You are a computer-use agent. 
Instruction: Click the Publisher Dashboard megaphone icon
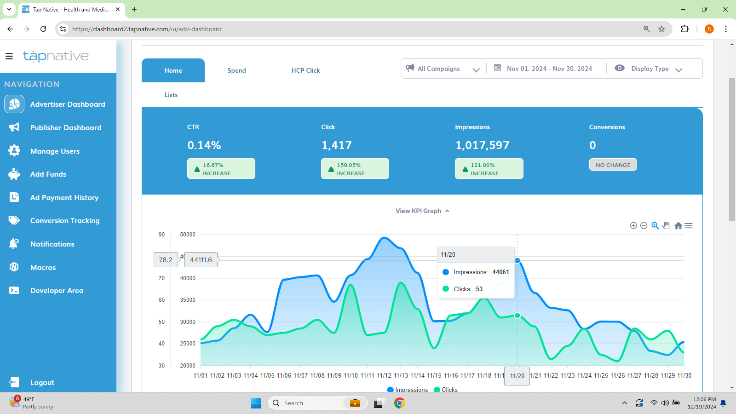14,127
